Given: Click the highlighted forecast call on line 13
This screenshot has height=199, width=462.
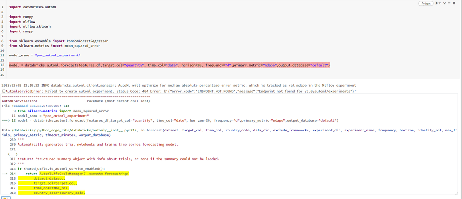Looking at the screenshot, I should (x=169, y=65).
